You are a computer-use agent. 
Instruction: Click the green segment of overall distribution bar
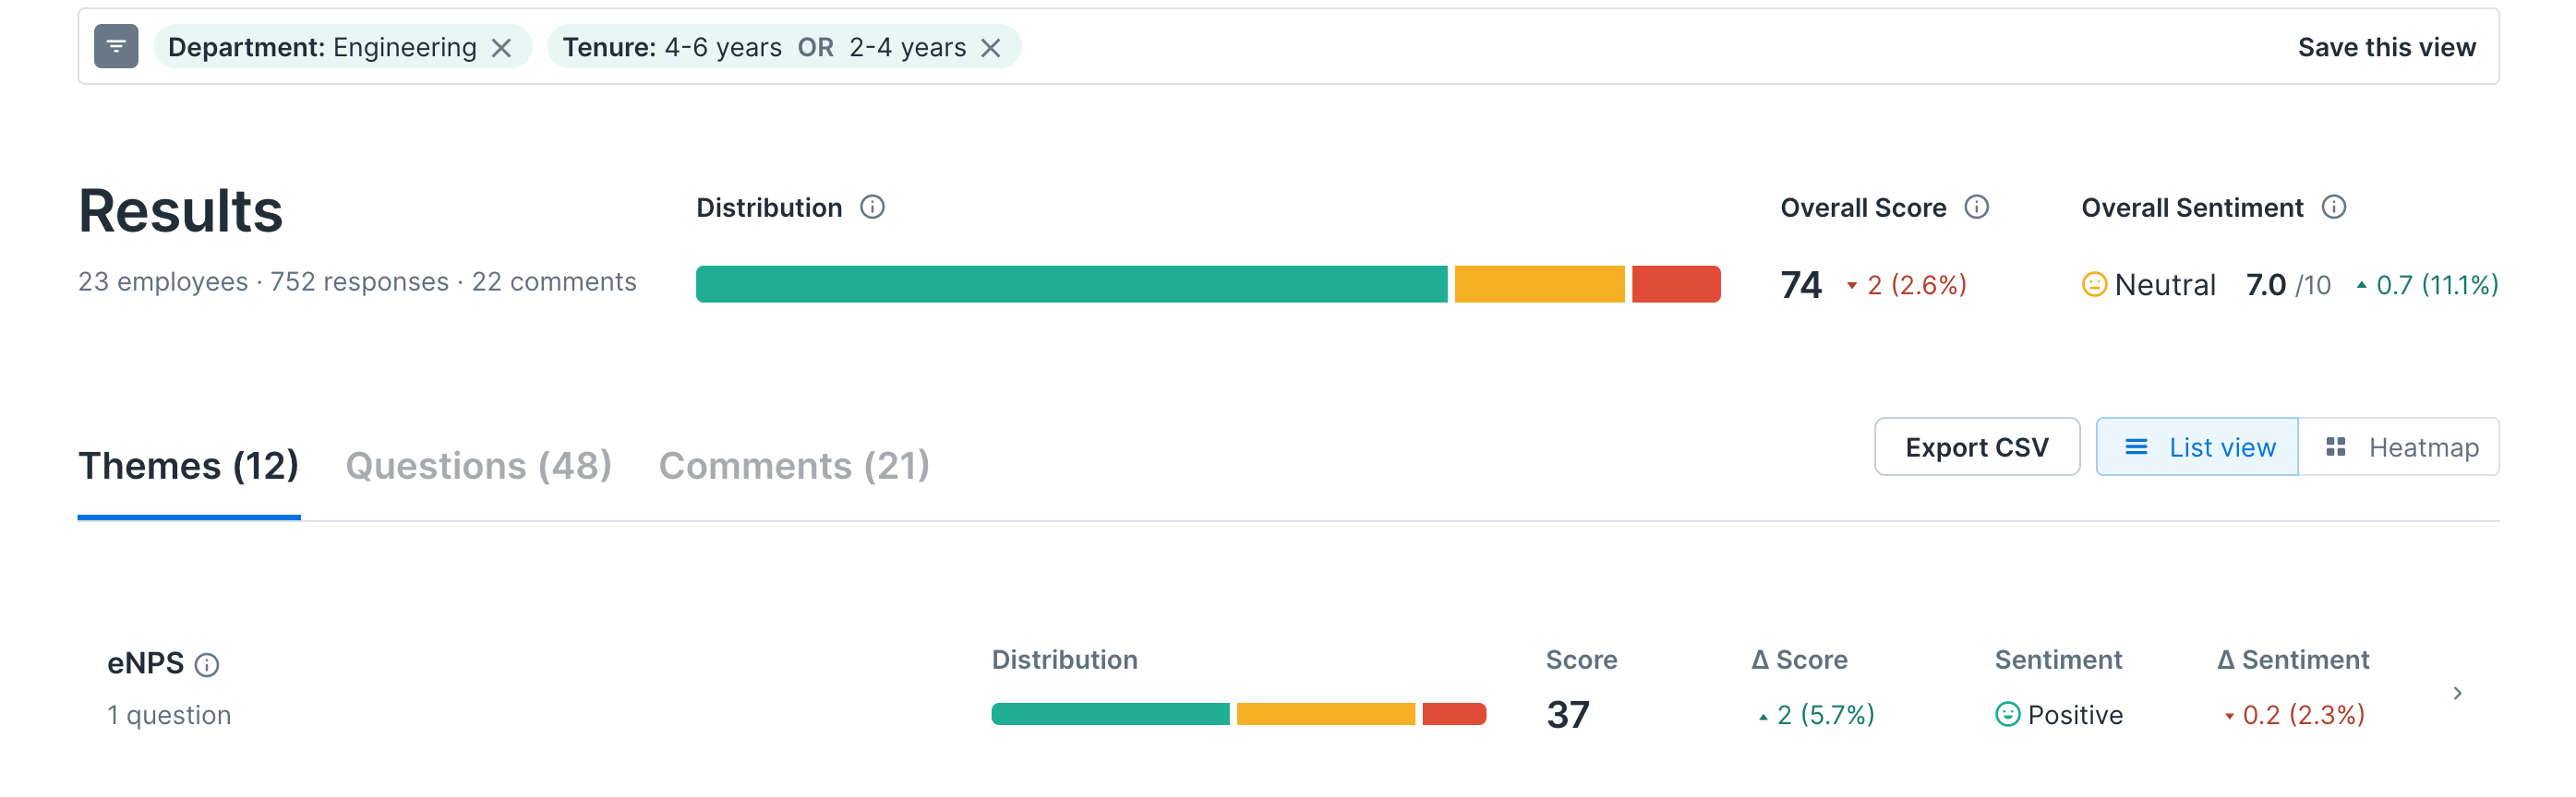[x=1071, y=285]
